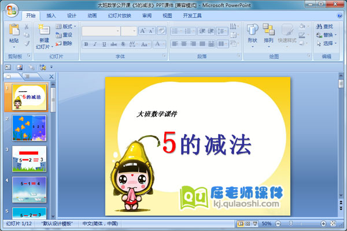Viewport: 347px width, 231px height.
Task: Open font dialog launcher in 字体 group
Action: point(164,55)
